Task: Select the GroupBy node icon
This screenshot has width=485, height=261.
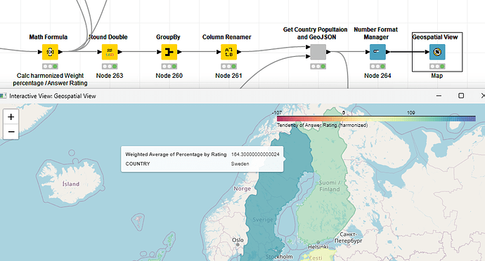Action: 169,52
